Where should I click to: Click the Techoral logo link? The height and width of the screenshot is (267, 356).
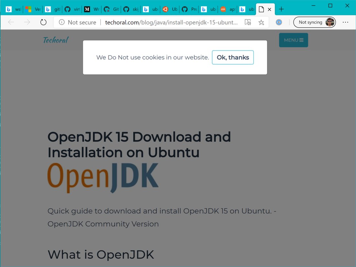[x=56, y=40]
